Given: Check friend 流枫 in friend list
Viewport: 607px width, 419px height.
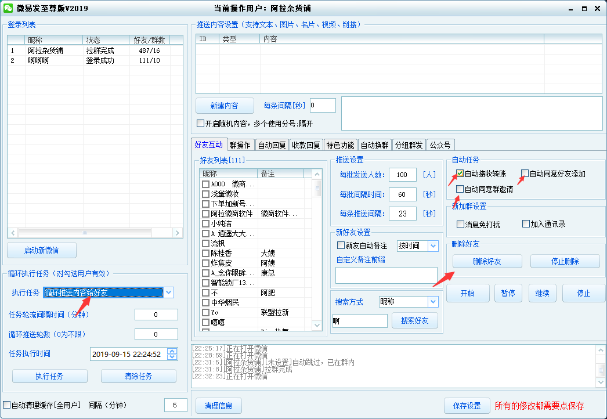Looking at the screenshot, I should pos(206,243).
